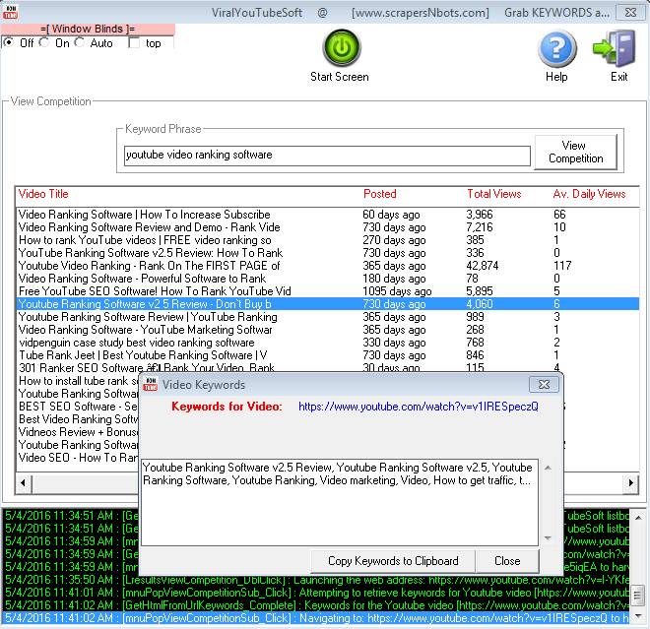Sort by the Posted column header

(380, 194)
